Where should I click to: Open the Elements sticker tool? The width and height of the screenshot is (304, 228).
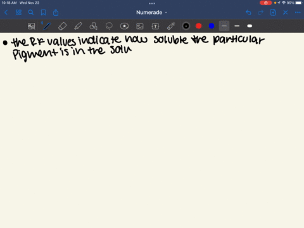point(124,26)
